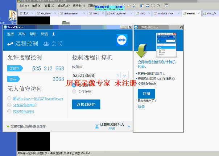Click the TeamViewer title bar app icon
The width and height of the screenshot is (219, 156).
[5, 27]
